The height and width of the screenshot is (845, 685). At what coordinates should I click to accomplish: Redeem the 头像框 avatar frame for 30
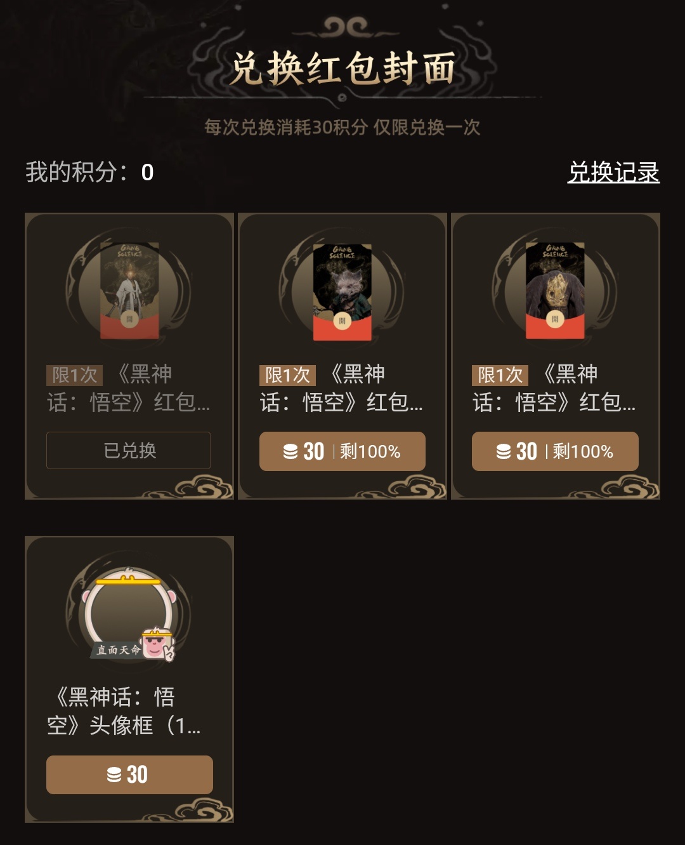click(129, 775)
